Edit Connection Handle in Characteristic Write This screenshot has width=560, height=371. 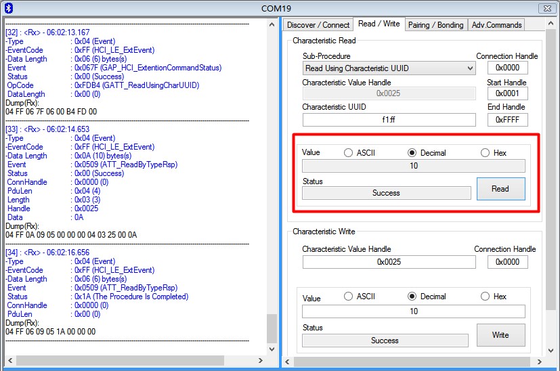507,262
